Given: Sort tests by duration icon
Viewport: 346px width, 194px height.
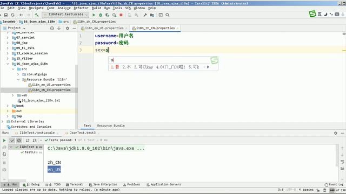Looking at the screenshot, I should pos(35,140).
